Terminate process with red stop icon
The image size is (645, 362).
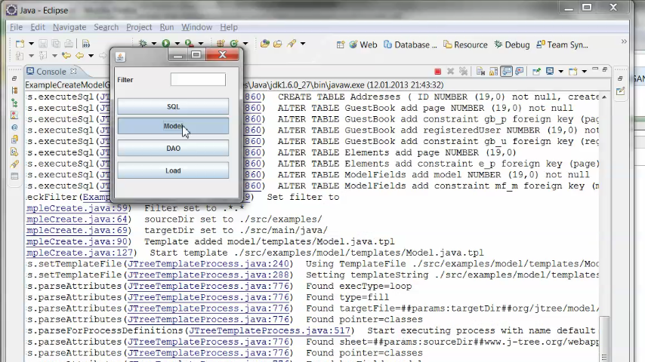[438, 72]
